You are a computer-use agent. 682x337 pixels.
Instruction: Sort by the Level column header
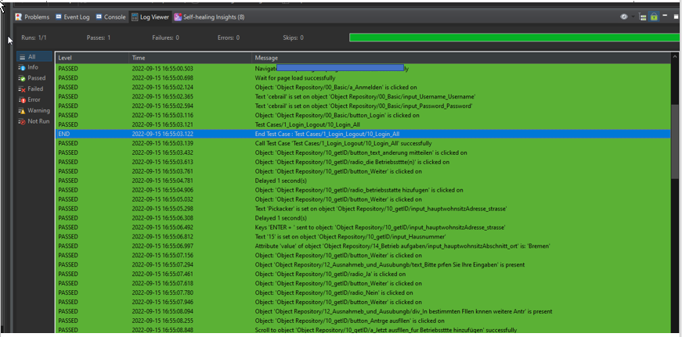92,58
